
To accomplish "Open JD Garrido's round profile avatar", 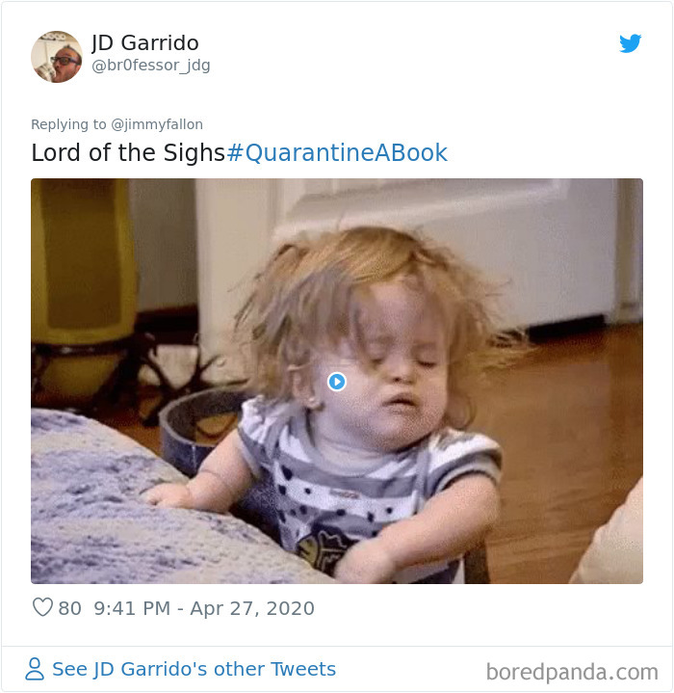I will 57,57.
